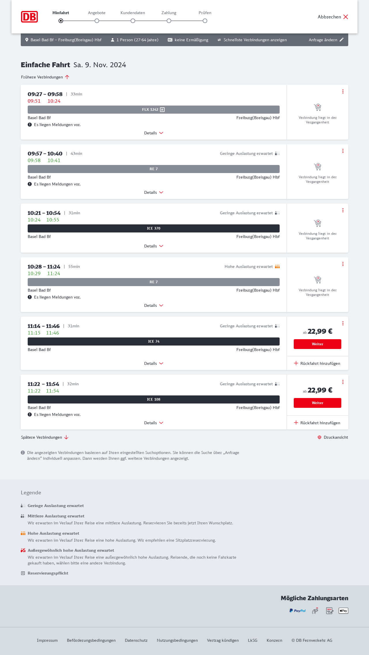This screenshot has width=369, height=655.
Task: Open three-dot menu for FLX 1242 connection
Action: pyautogui.click(x=343, y=91)
